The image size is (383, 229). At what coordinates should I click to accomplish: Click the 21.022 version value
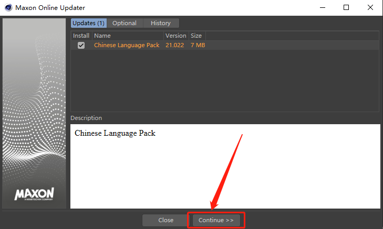(x=174, y=45)
